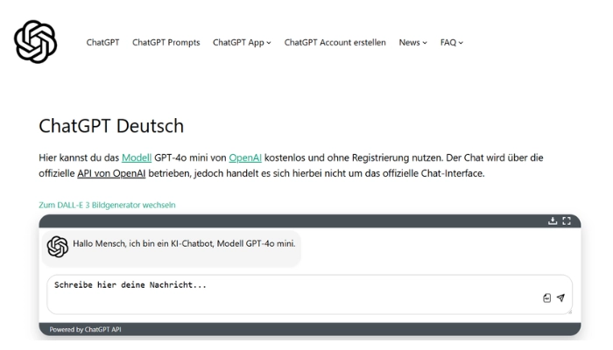
Task: Focus the Schreibe hier deine Nachricht field
Action: point(310,295)
